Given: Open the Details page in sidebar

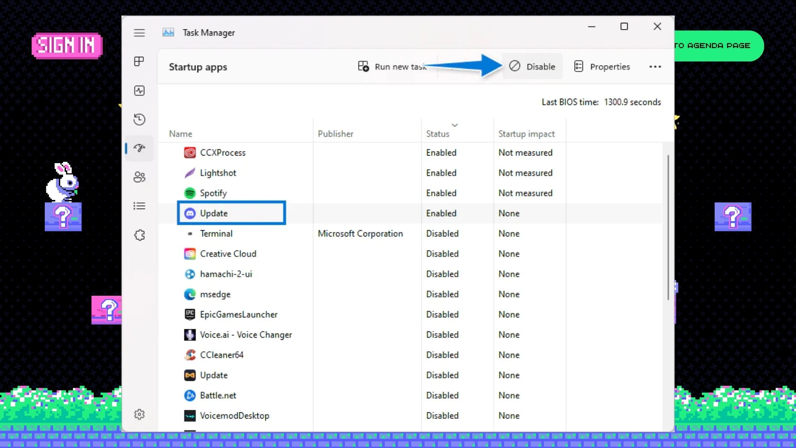Looking at the screenshot, I should [139, 206].
